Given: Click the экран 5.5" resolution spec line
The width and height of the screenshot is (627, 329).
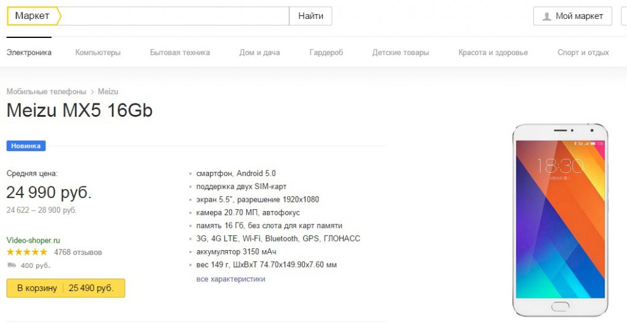Looking at the screenshot, I should 258,199.
